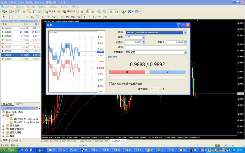Click the New Order toolbar button
Viewport: 245px width, 153px height.
coord(52,11)
